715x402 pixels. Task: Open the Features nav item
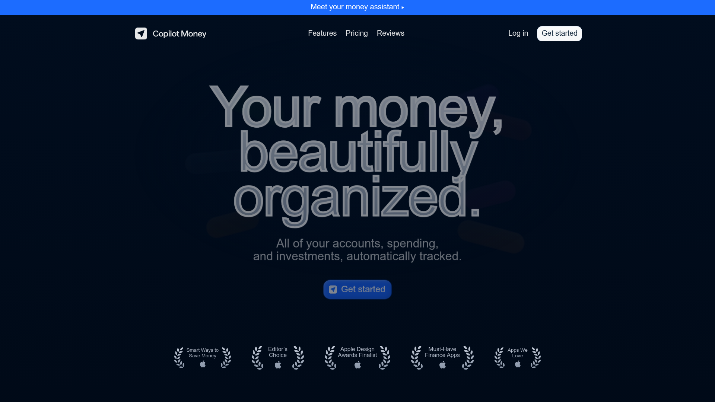tap(322, 33)
